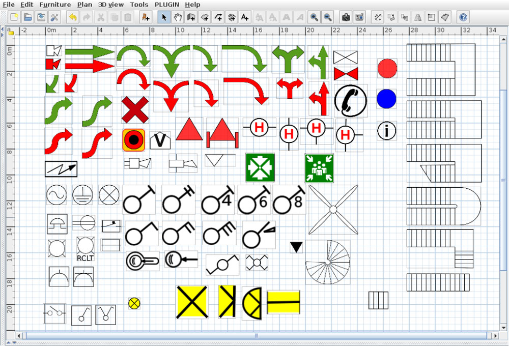Select the blue circle symbol on the plan
509x346 pixels.
click(x=386, y=99)
